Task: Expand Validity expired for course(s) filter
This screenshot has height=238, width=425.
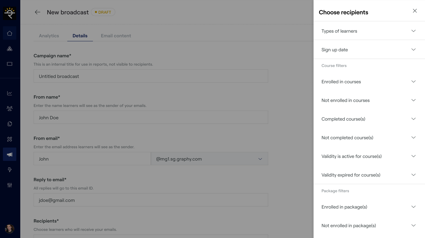Action: pyautogui.click(x=369, y=175)
